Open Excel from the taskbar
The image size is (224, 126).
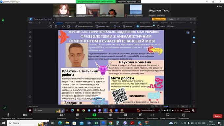click(x=96, y=123)
